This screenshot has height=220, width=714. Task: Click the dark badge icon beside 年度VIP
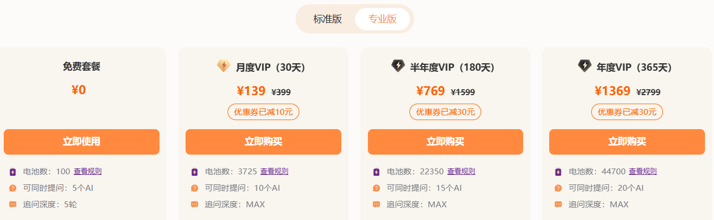[584, 66]
